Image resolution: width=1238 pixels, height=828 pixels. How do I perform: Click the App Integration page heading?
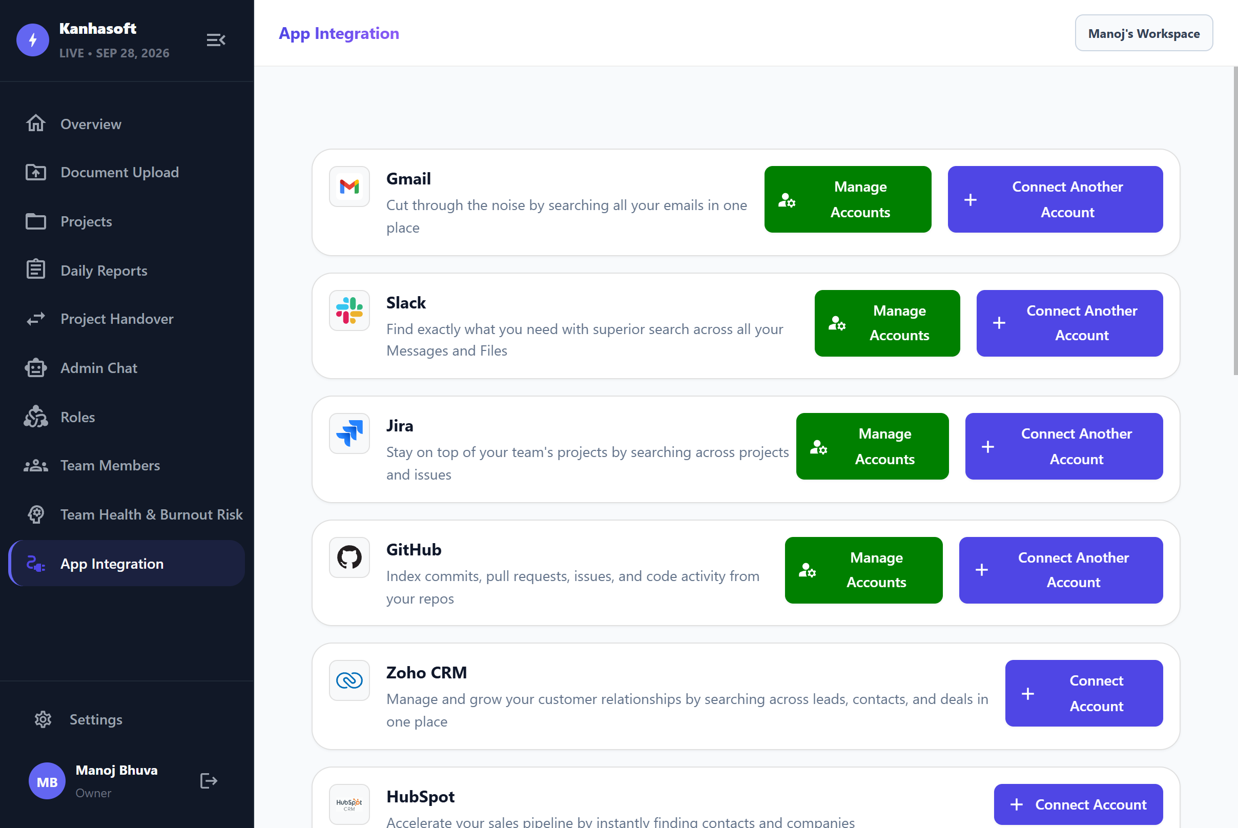tap(339, 33)
